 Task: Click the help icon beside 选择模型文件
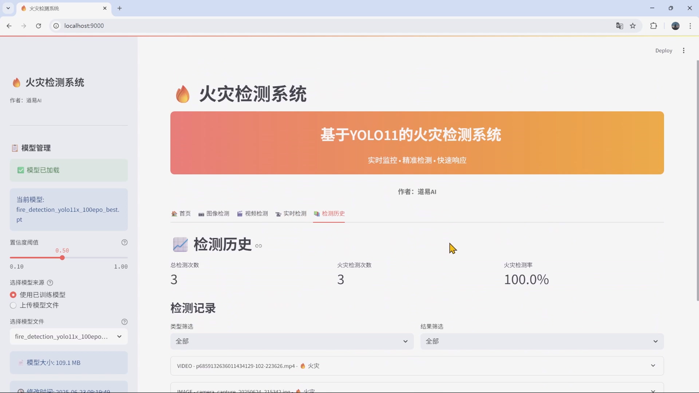click(125, 322)
